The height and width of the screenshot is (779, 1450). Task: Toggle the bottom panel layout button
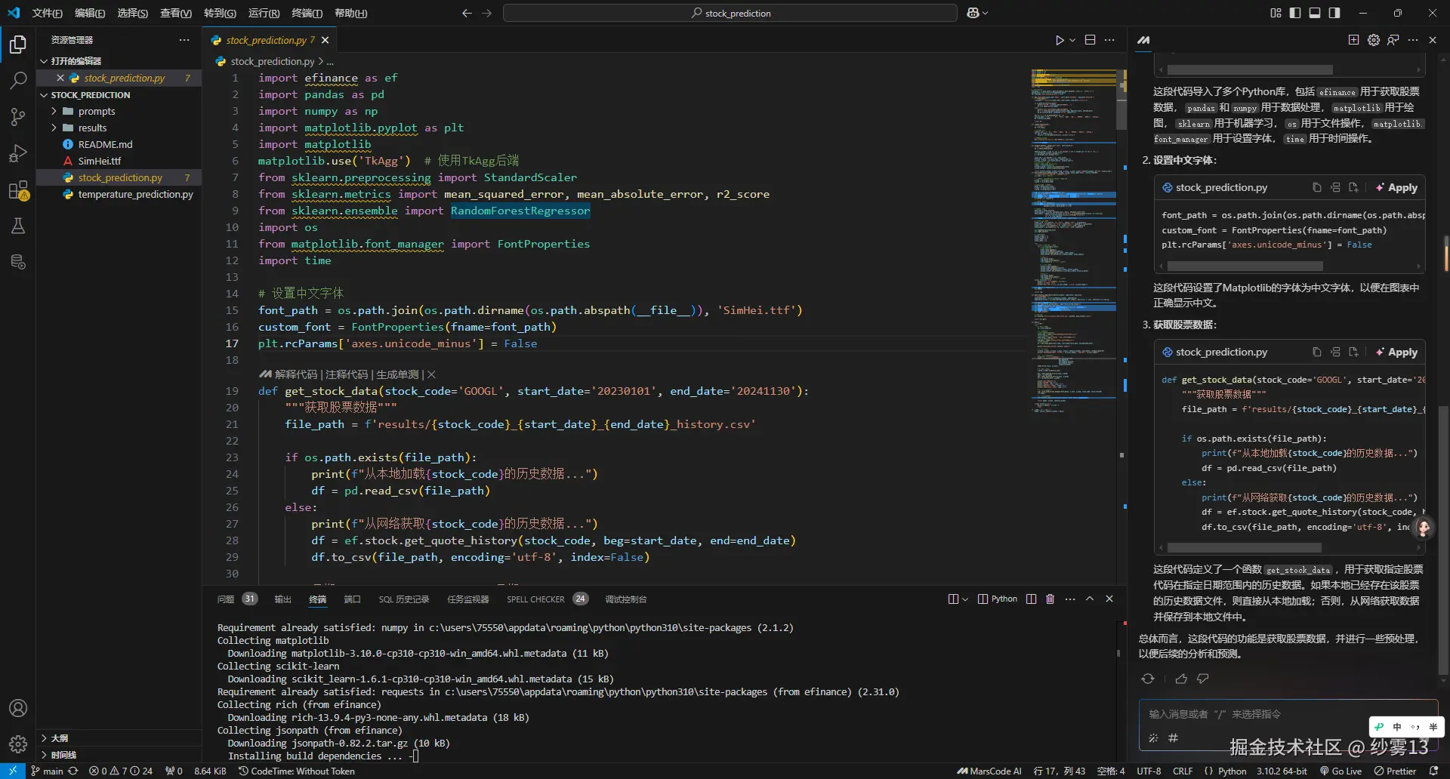(1315, 13)
